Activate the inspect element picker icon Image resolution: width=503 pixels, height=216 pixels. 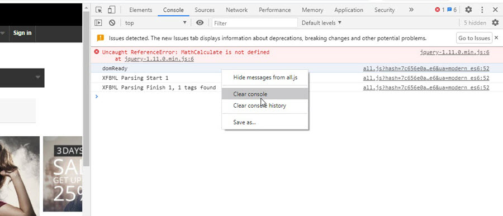click(99, 10)
